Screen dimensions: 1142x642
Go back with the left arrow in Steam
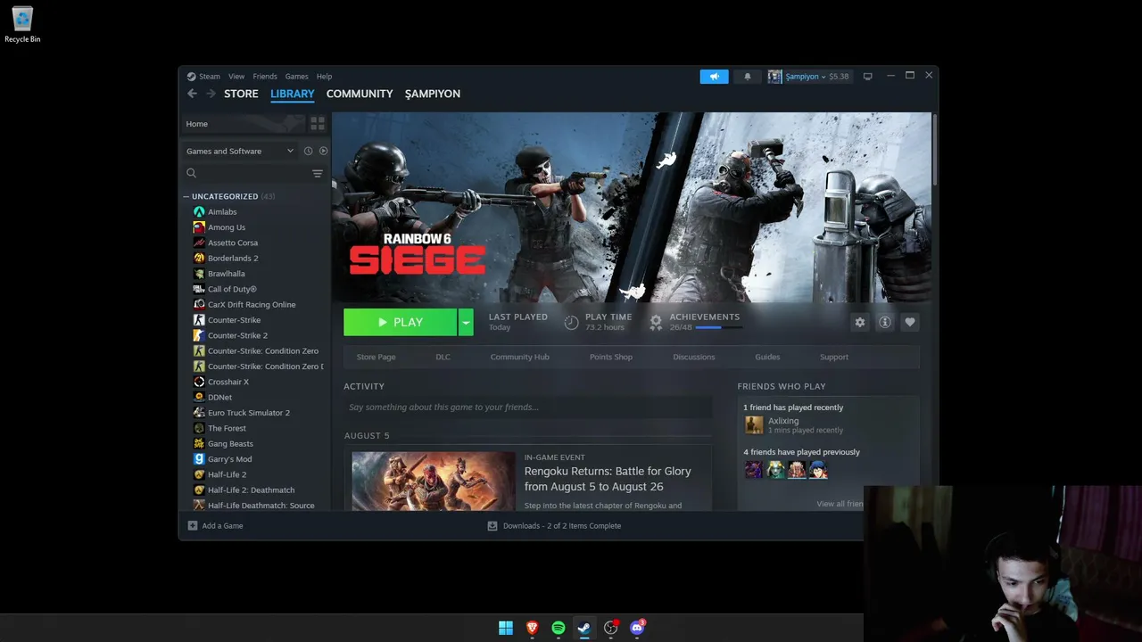(x=192, y=94)
